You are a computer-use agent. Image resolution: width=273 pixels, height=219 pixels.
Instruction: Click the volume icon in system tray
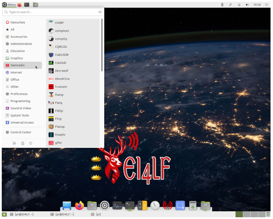point(247,5)
